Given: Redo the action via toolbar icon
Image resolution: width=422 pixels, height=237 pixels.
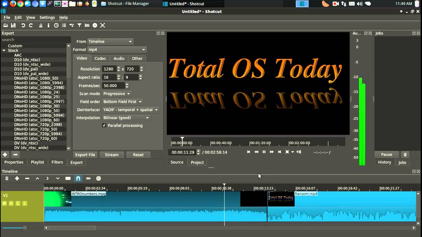Looking at the screenshot, I should 31,25.
